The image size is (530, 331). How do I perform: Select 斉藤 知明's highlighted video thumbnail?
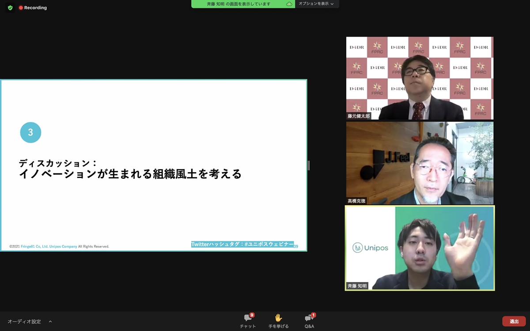[420, 248]
